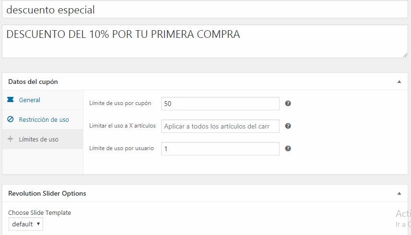
Task: Collapse the Revolution Slider Options panel
Action: [x=399, y=194]
